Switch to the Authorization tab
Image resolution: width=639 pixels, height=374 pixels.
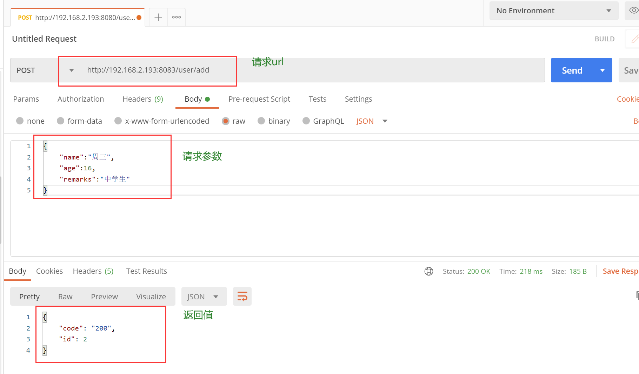point(81,99)
